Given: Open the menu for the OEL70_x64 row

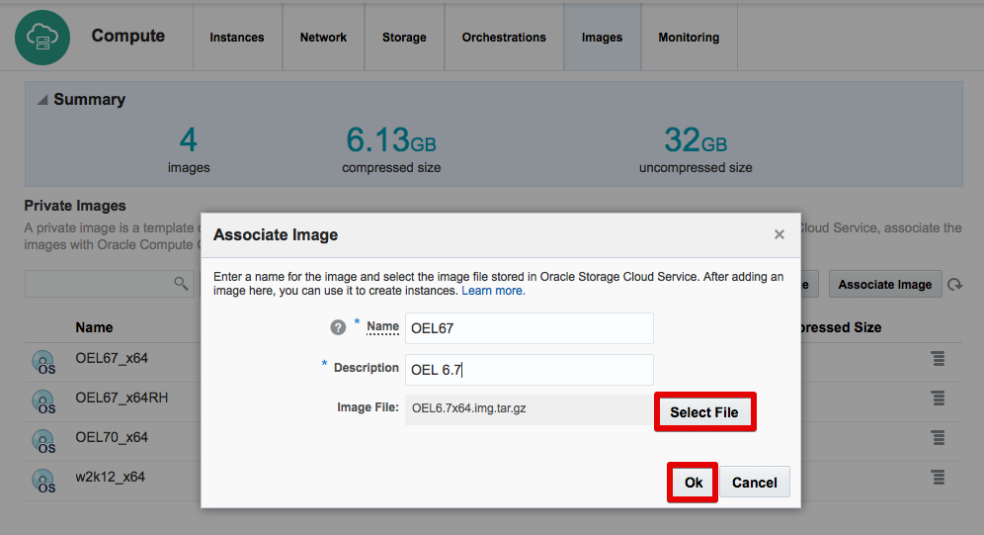Looking at the screenshot, I should 939,438.
